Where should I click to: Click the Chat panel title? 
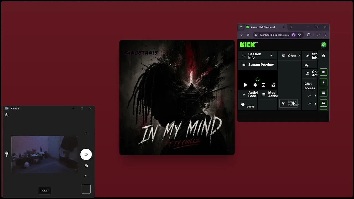pyautogui.click(x=292, y=56)
